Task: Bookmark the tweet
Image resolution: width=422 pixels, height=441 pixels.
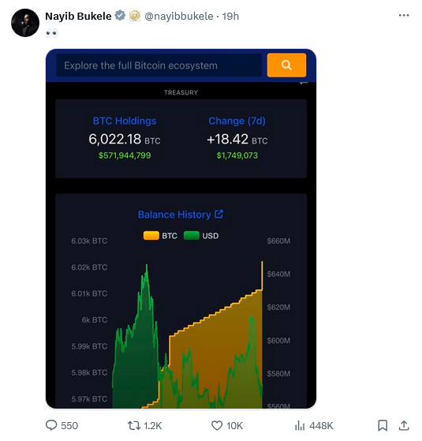Action: pos(383,425)
